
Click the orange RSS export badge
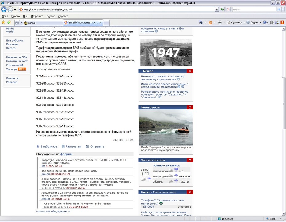coord(22,69)
